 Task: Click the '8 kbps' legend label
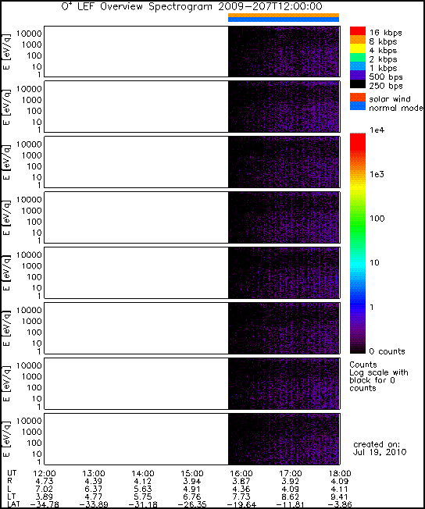tap(383, 41)
